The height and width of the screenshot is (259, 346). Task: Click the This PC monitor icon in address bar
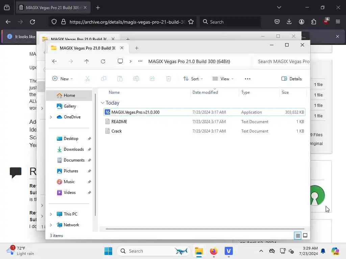point(120,61)
